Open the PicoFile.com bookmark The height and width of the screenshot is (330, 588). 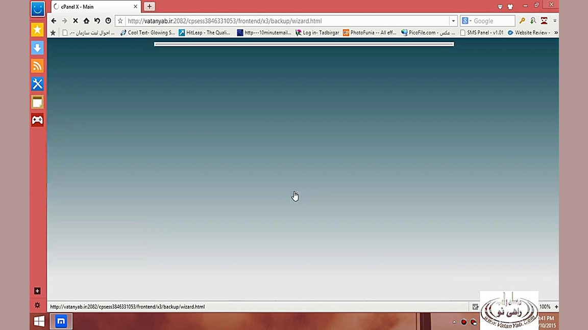(x=428, y=33)
